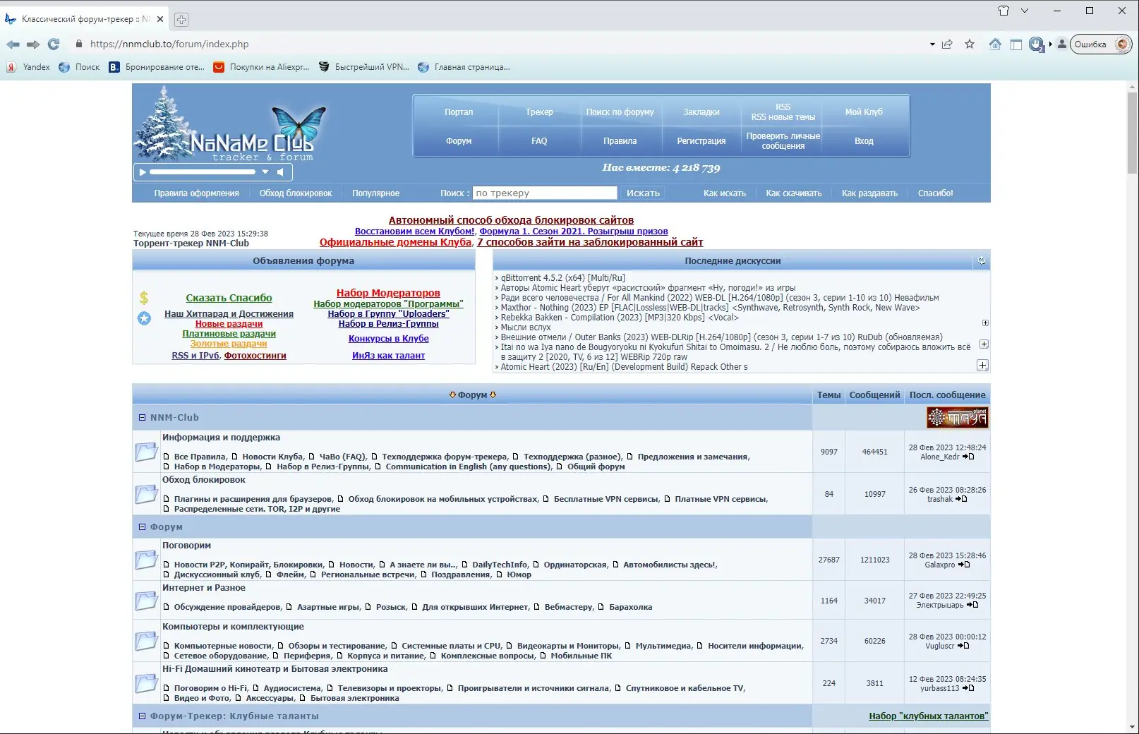Viewport: 1139px width, 734px height.
Task: Click the Maya planet banner image
Action: click(957, 418)
